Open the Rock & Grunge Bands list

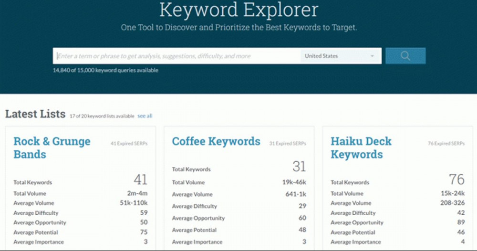[52, 147]
